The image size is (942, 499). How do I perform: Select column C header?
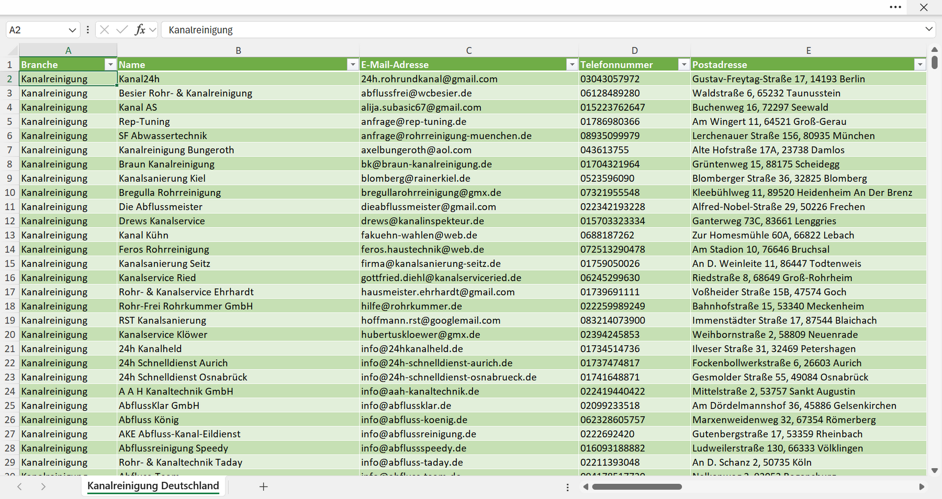(x=469, y=50)
